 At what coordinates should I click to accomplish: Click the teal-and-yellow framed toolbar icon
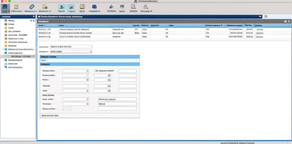16,7
